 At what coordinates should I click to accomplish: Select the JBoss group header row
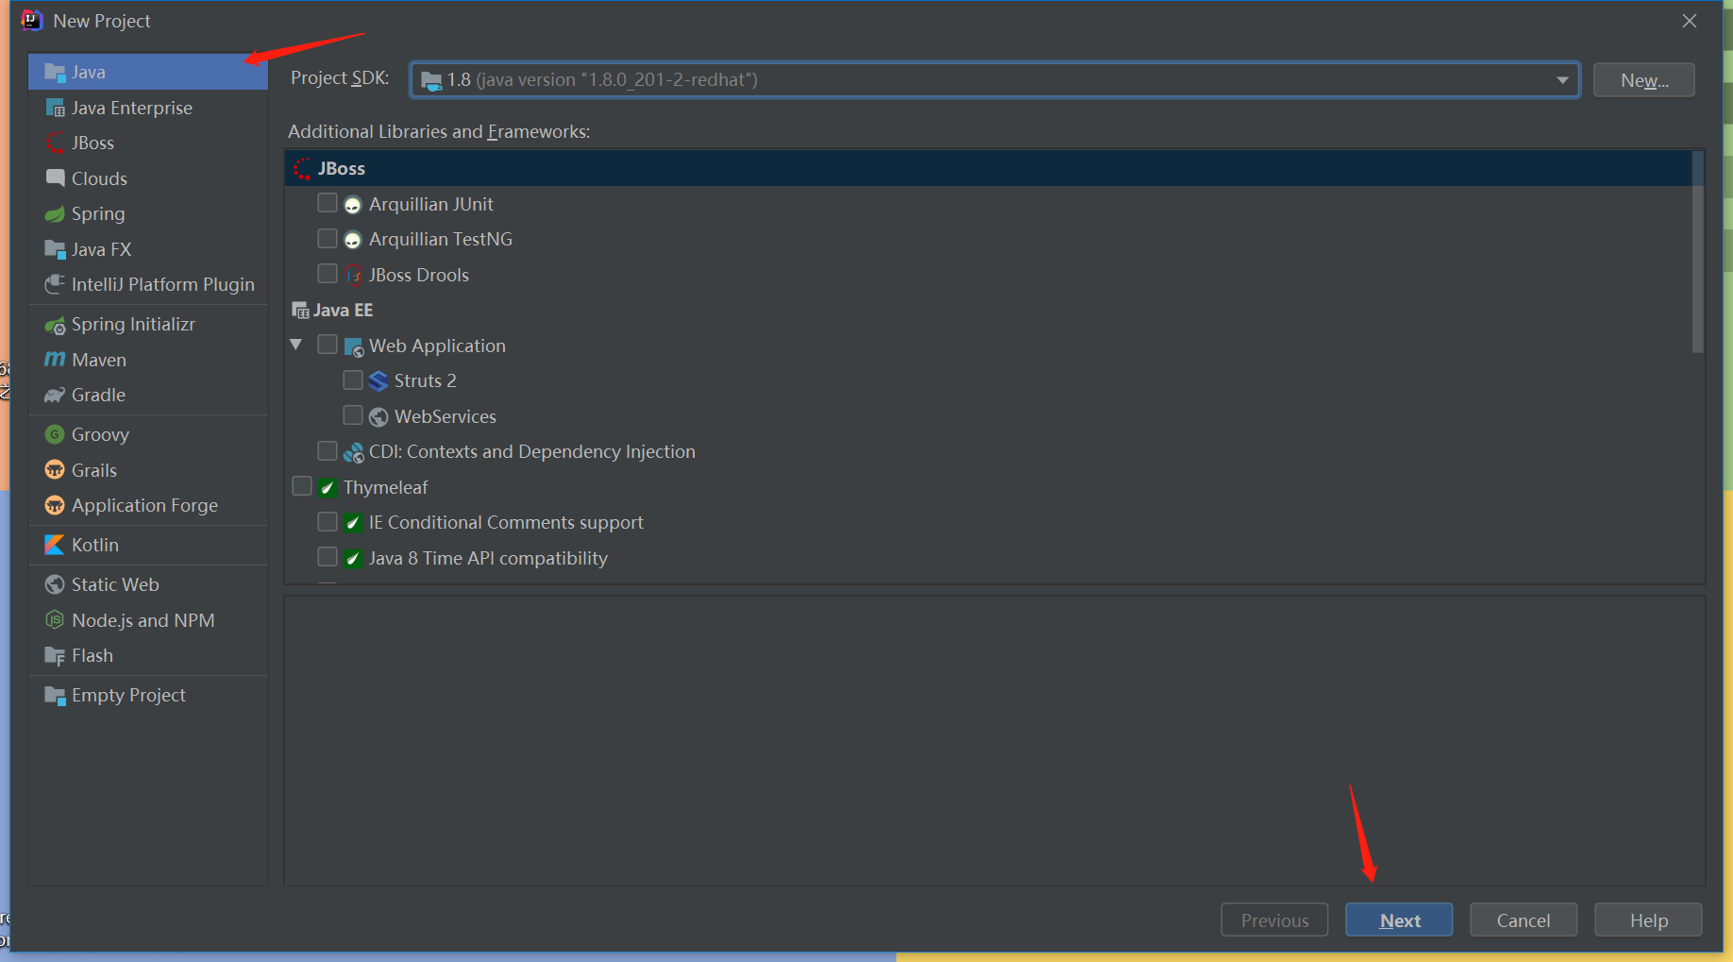988,168
